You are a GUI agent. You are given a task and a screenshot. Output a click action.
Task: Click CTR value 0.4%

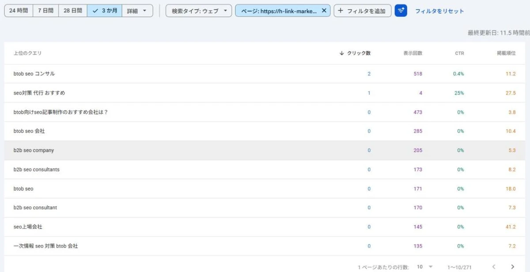click(x=458, y=74)
